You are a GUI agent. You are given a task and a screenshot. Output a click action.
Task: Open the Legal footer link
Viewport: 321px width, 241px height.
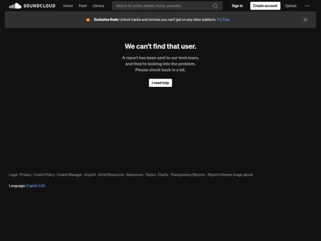click(x=13, y=175)
